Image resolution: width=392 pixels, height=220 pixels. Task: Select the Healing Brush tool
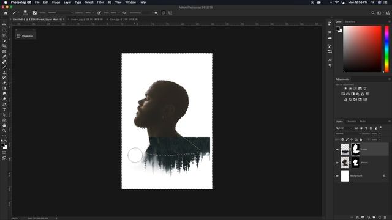click(4, 62)
